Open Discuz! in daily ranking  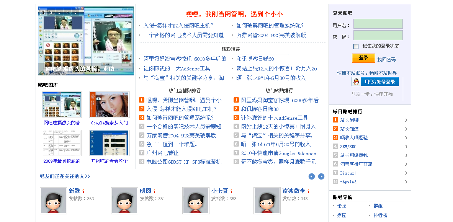click(348, 173)
